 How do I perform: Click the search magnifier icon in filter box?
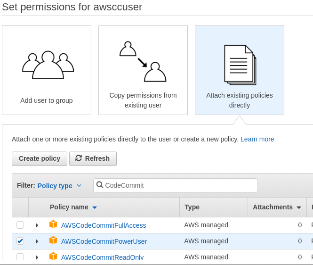click(x=100, y=185)
